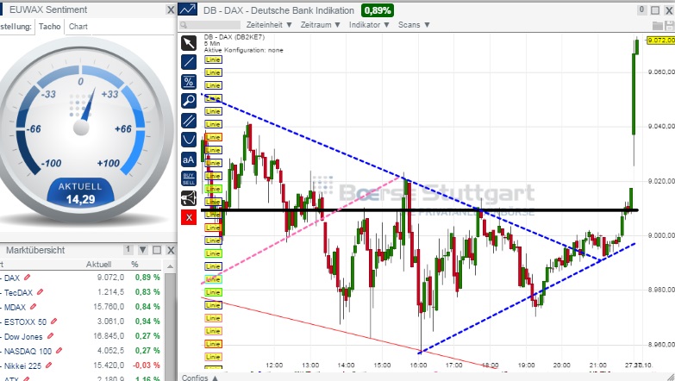
Task: Select the percent measurement tool
Action: click(x=189, y=81)
